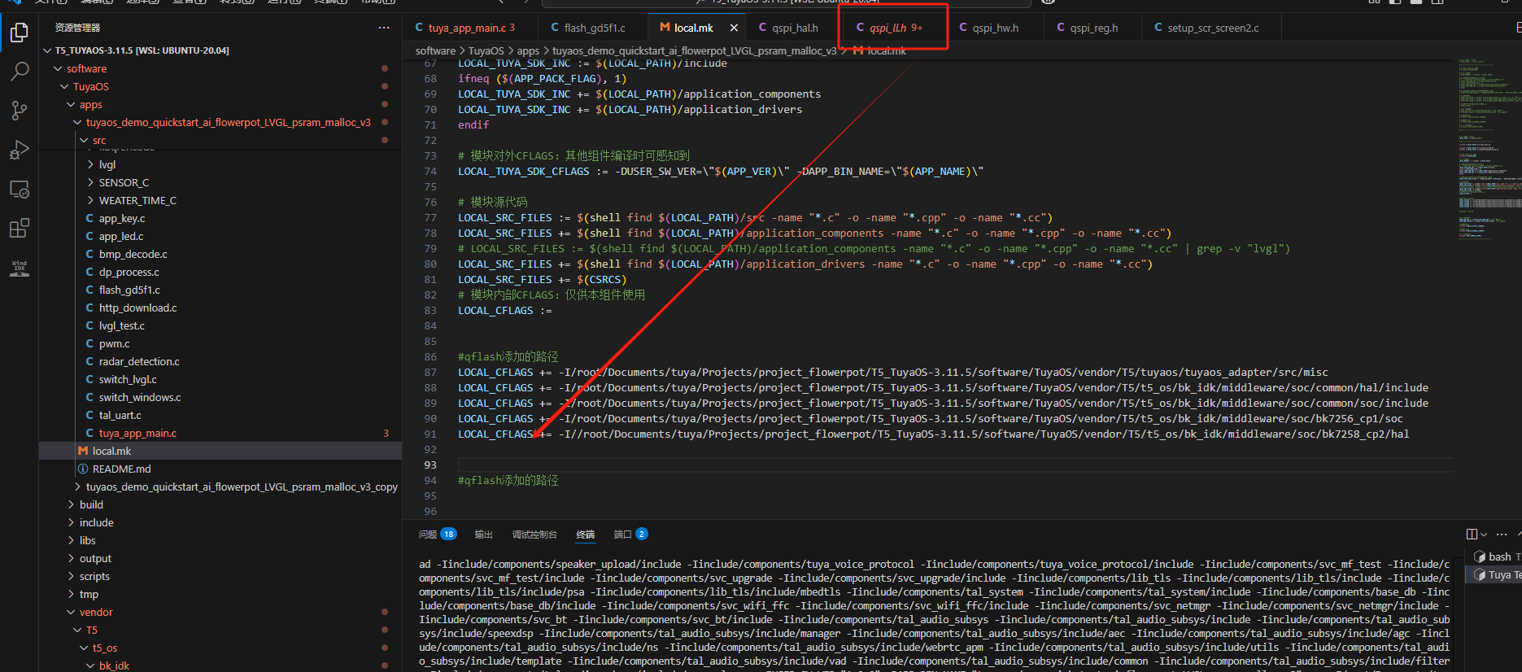Switch to qspi_hal.h editor tab
This screenshot has width=1522, height=672.
coord(794,28)
